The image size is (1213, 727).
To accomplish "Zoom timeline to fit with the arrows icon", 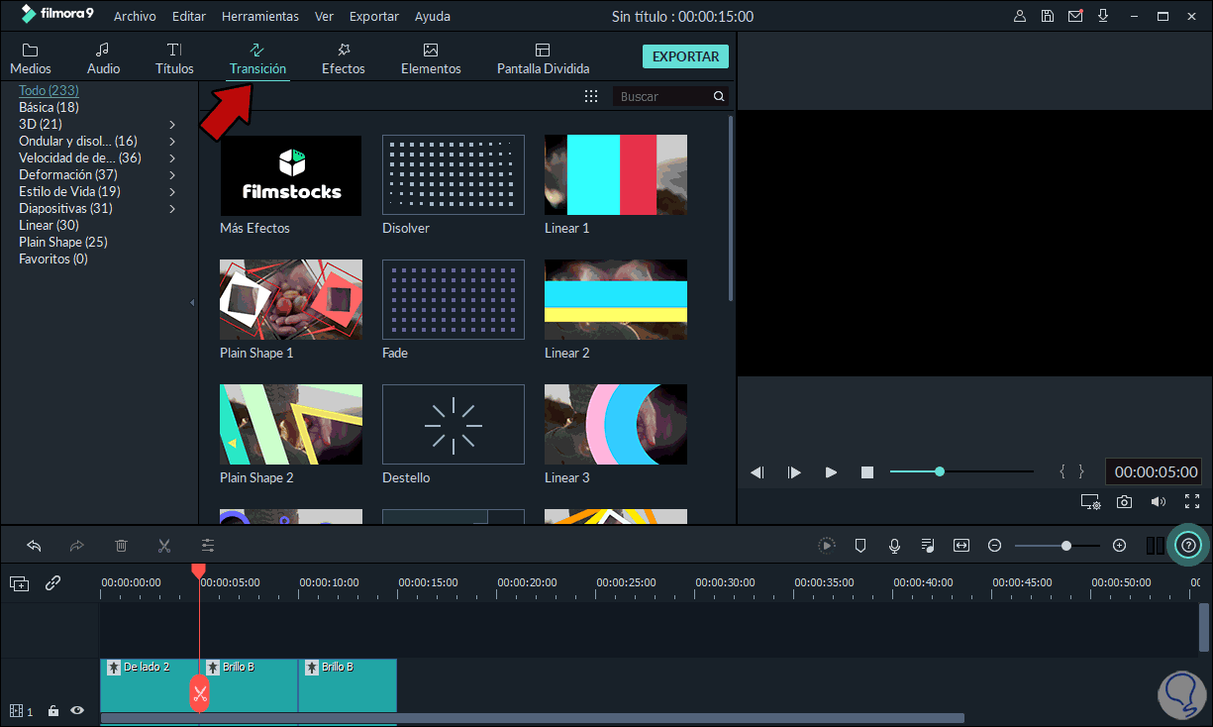I will click(960, 545).
